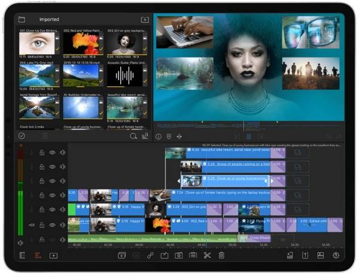
Task: Select the Acoustic Guitar audio waveform thumbnail
Action: (x=125, y=76)
